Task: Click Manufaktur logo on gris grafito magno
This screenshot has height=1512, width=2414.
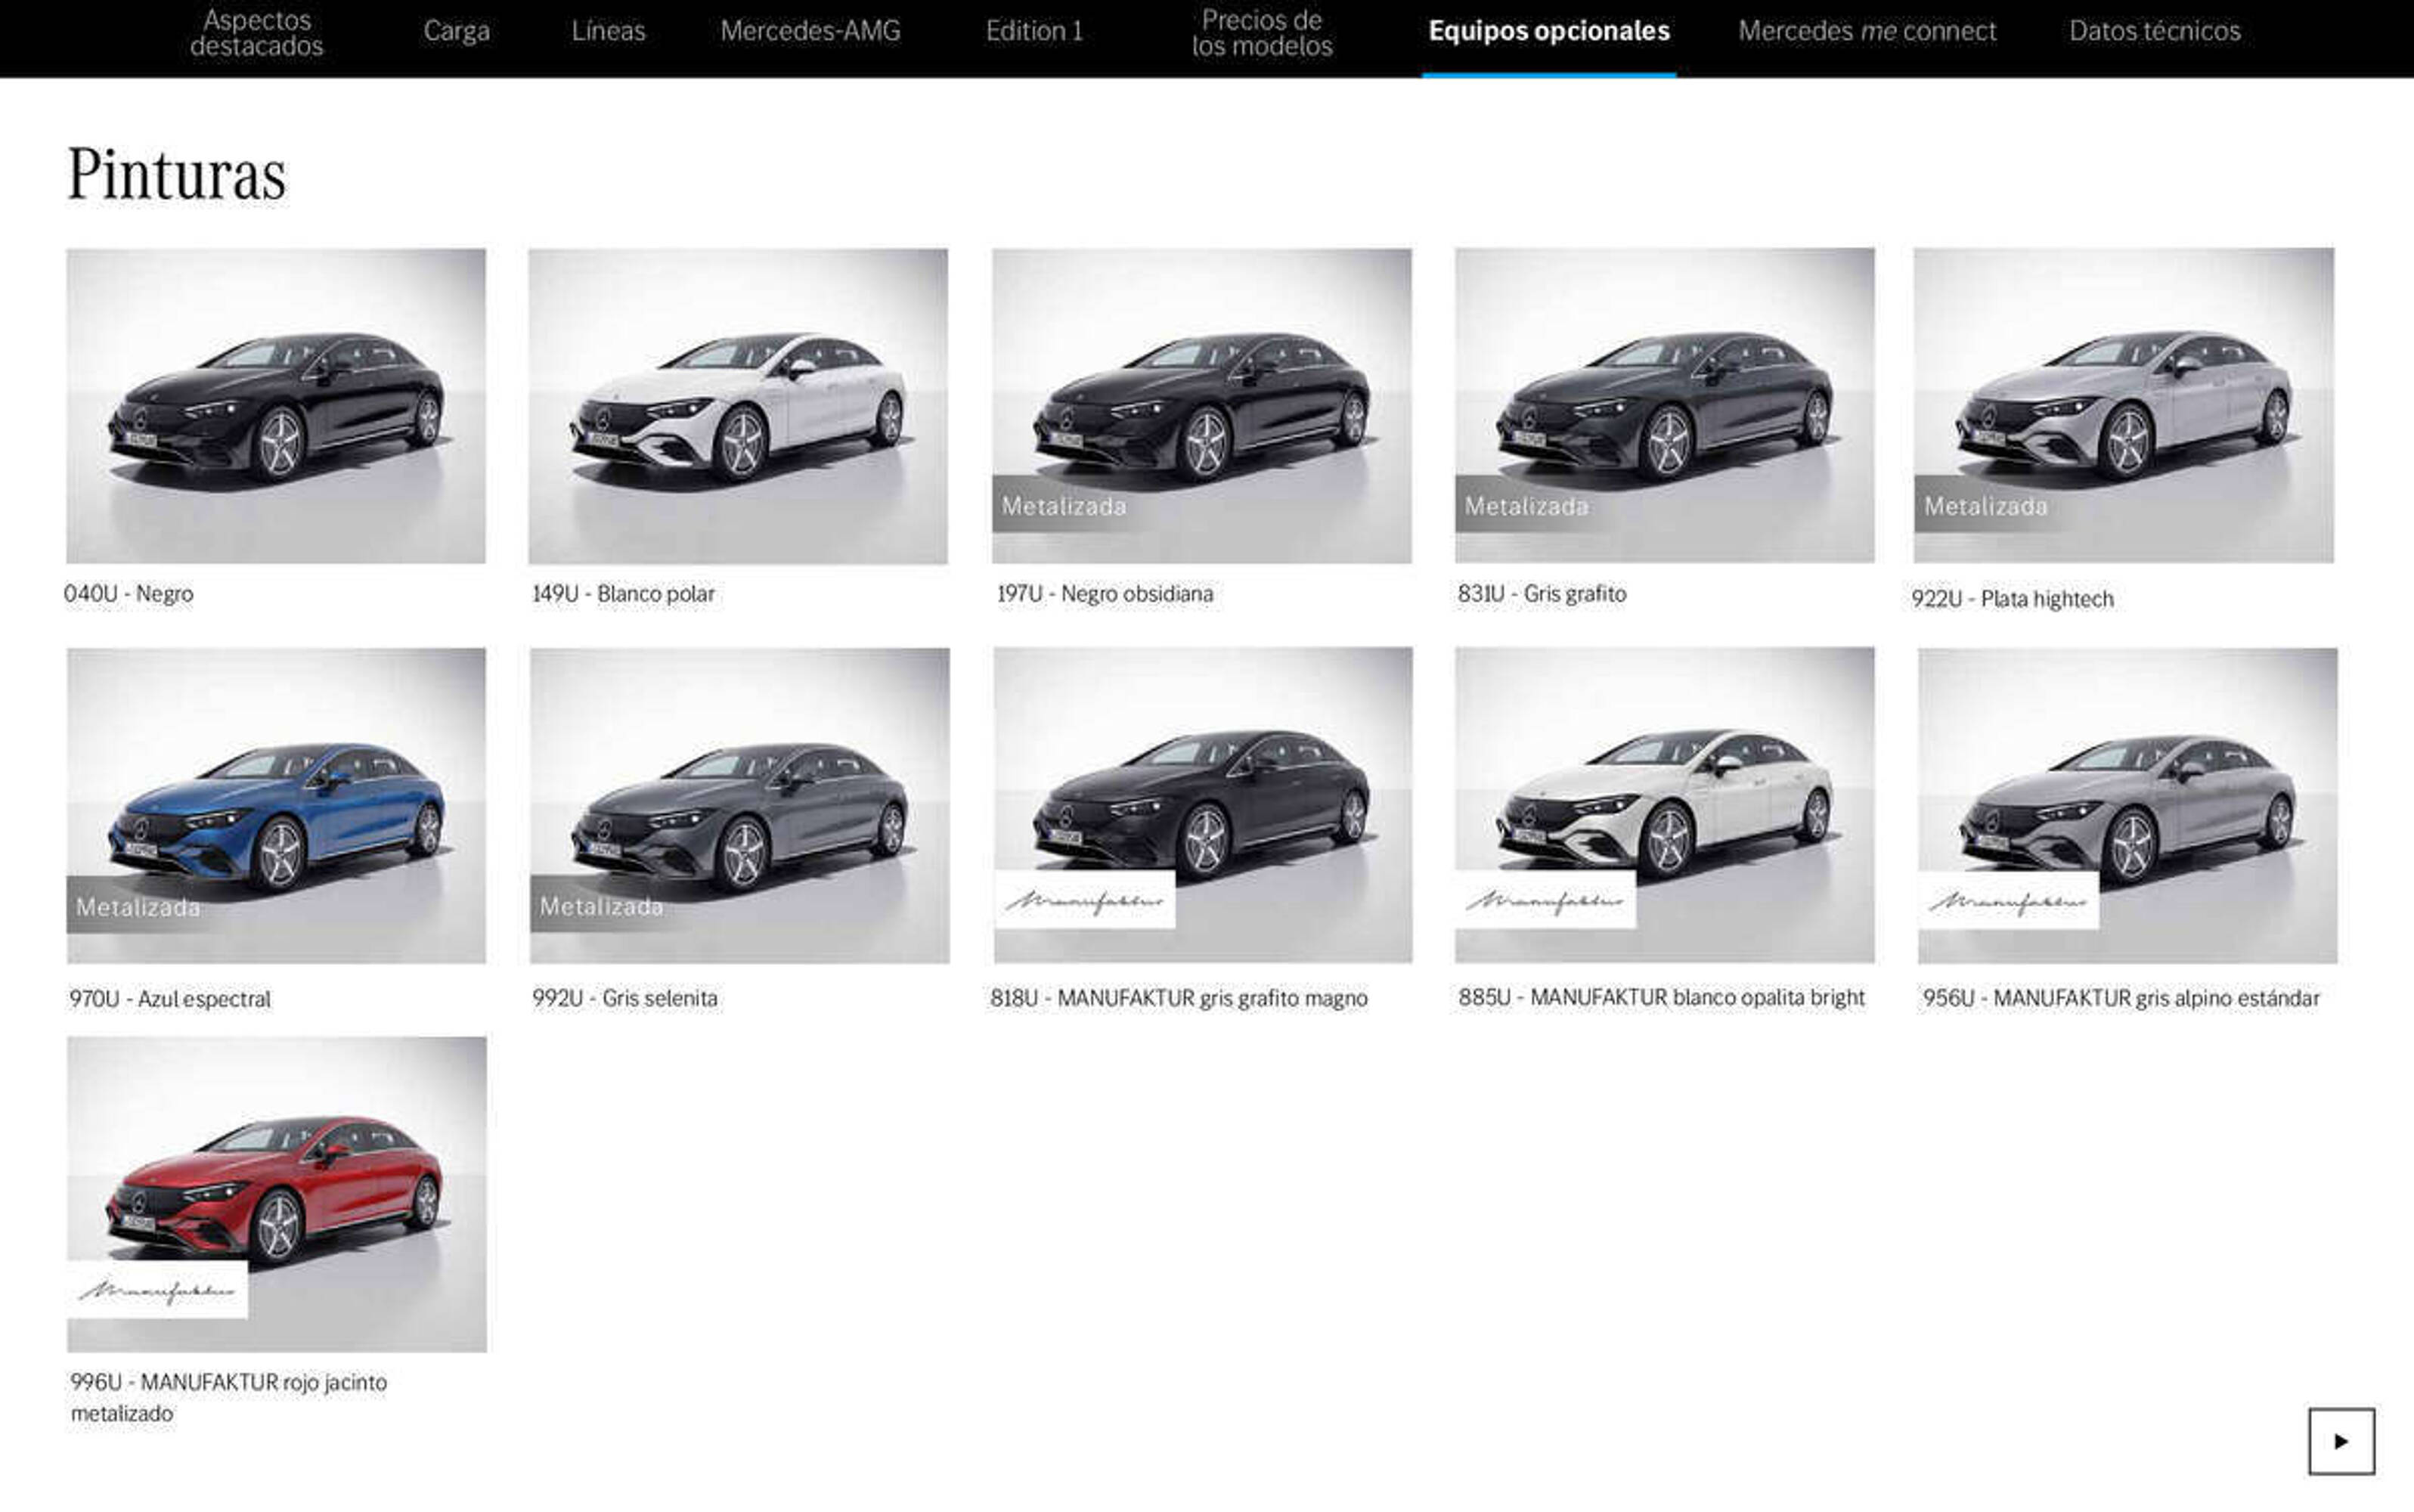Action: coord(1085,900)
